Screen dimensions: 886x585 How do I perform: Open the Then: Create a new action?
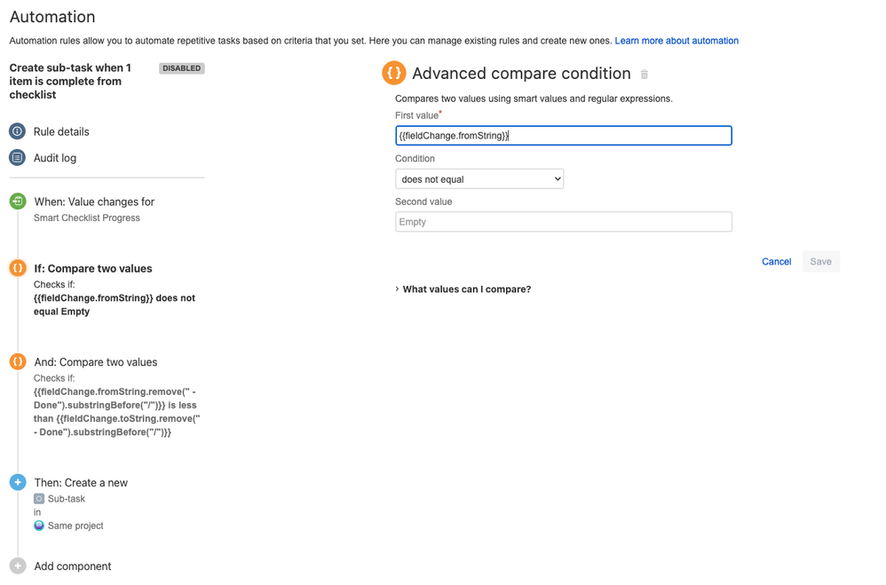(x=81, y=483)
